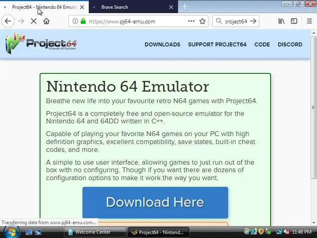The height and width of the screenshot is (238, 317).
Task: Click the paragraph starting 'Breathe new life'
Action: [152, 101]
